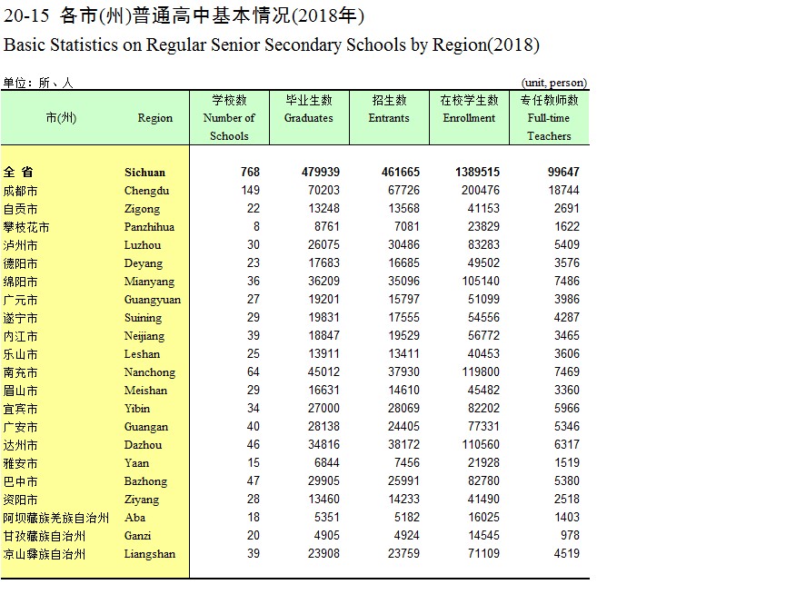
Task: Click the 'Liangshan' row label
Action: pyautogui.click(x=150, y=554)
